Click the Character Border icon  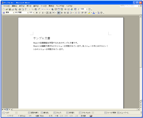(47, 13)
